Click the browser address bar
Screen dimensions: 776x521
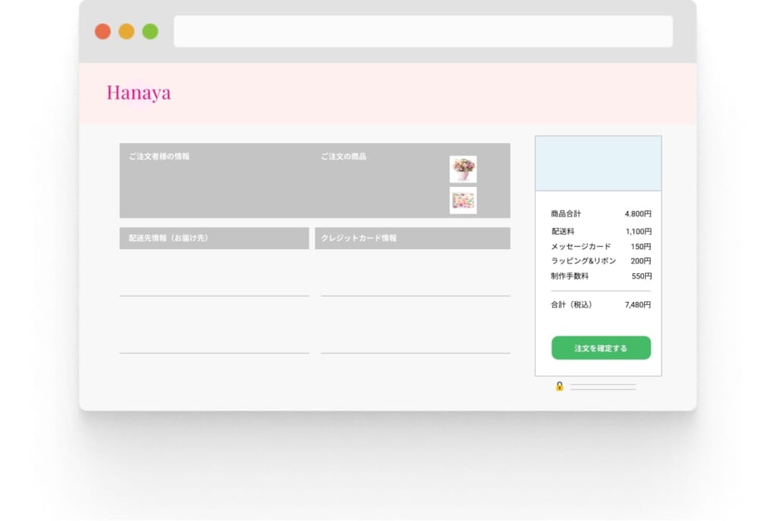[423, 31]
